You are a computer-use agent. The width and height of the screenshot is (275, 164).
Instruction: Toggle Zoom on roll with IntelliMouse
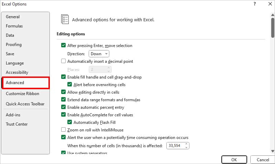(x=63, y=130)
